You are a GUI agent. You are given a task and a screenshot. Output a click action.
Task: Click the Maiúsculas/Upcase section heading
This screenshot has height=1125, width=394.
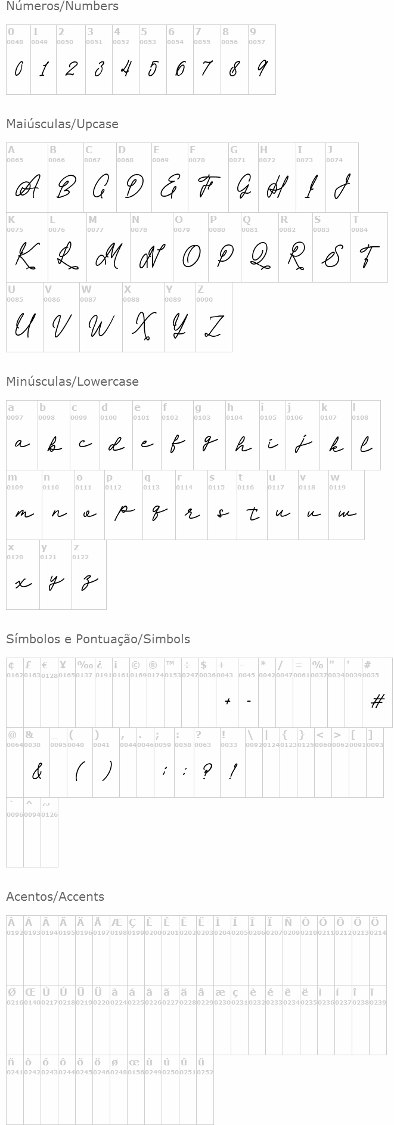pos(63,124)
